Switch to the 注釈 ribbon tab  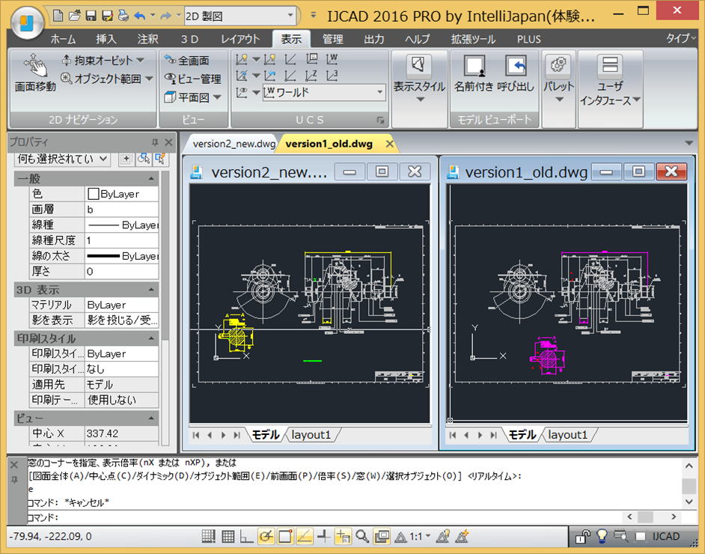coord(148,39)
